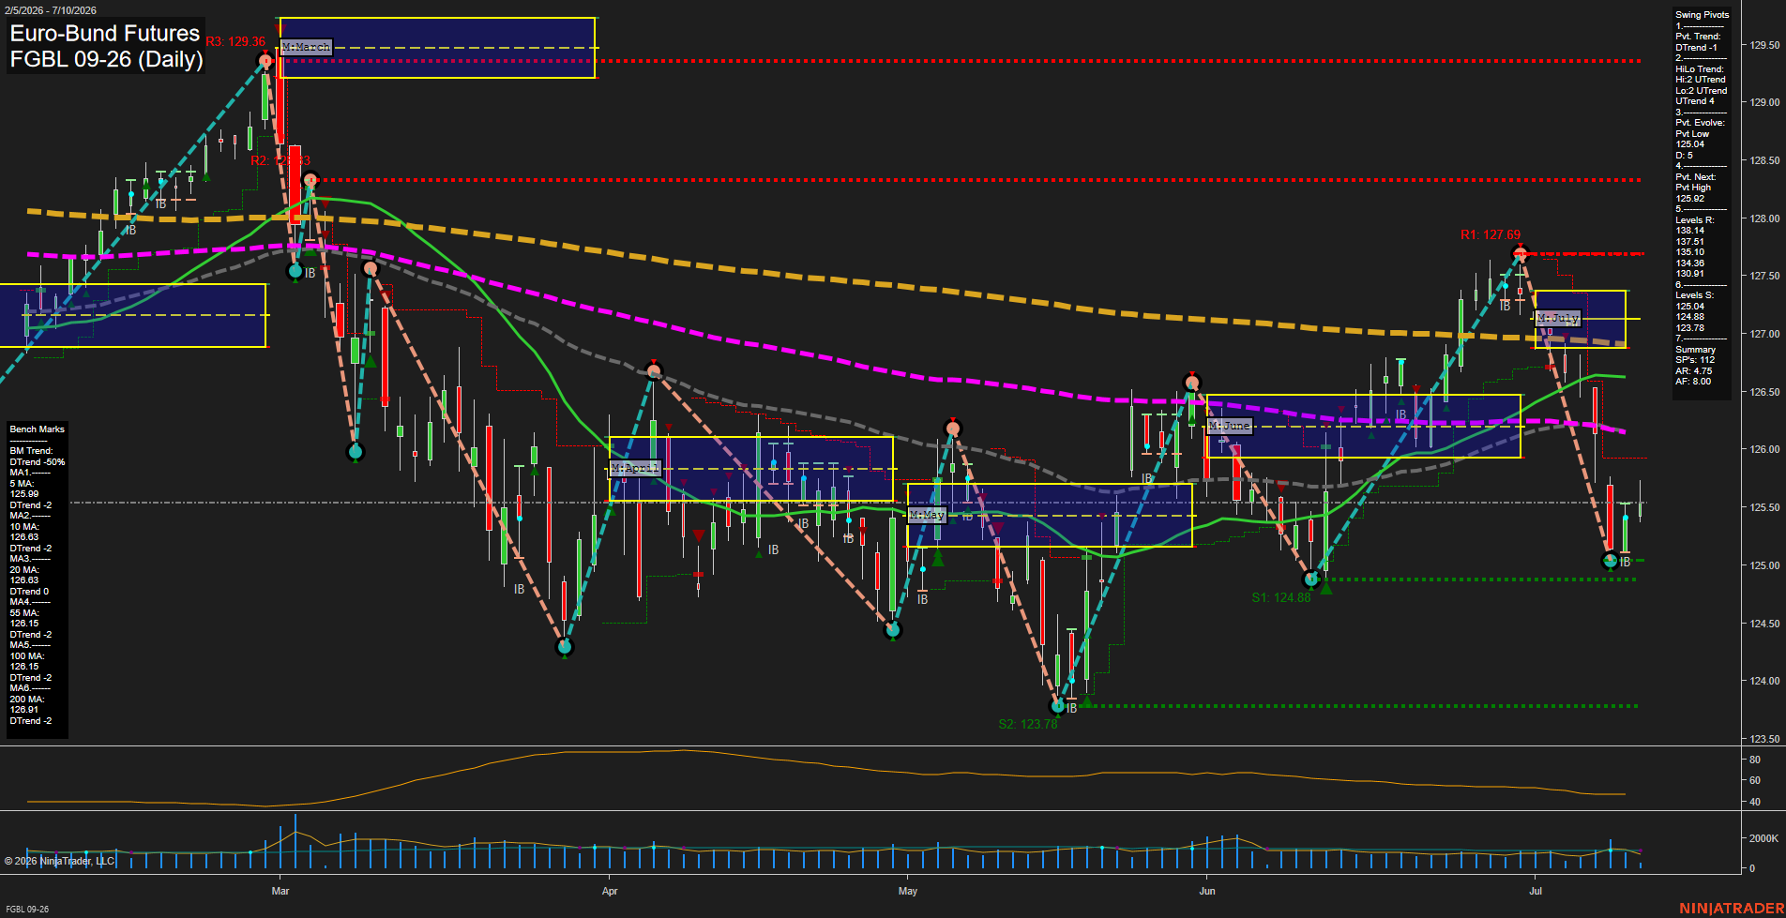Click the 'Mar' label on time axis
Viewport: 1786px width, 918px height.
click(280, 891)
